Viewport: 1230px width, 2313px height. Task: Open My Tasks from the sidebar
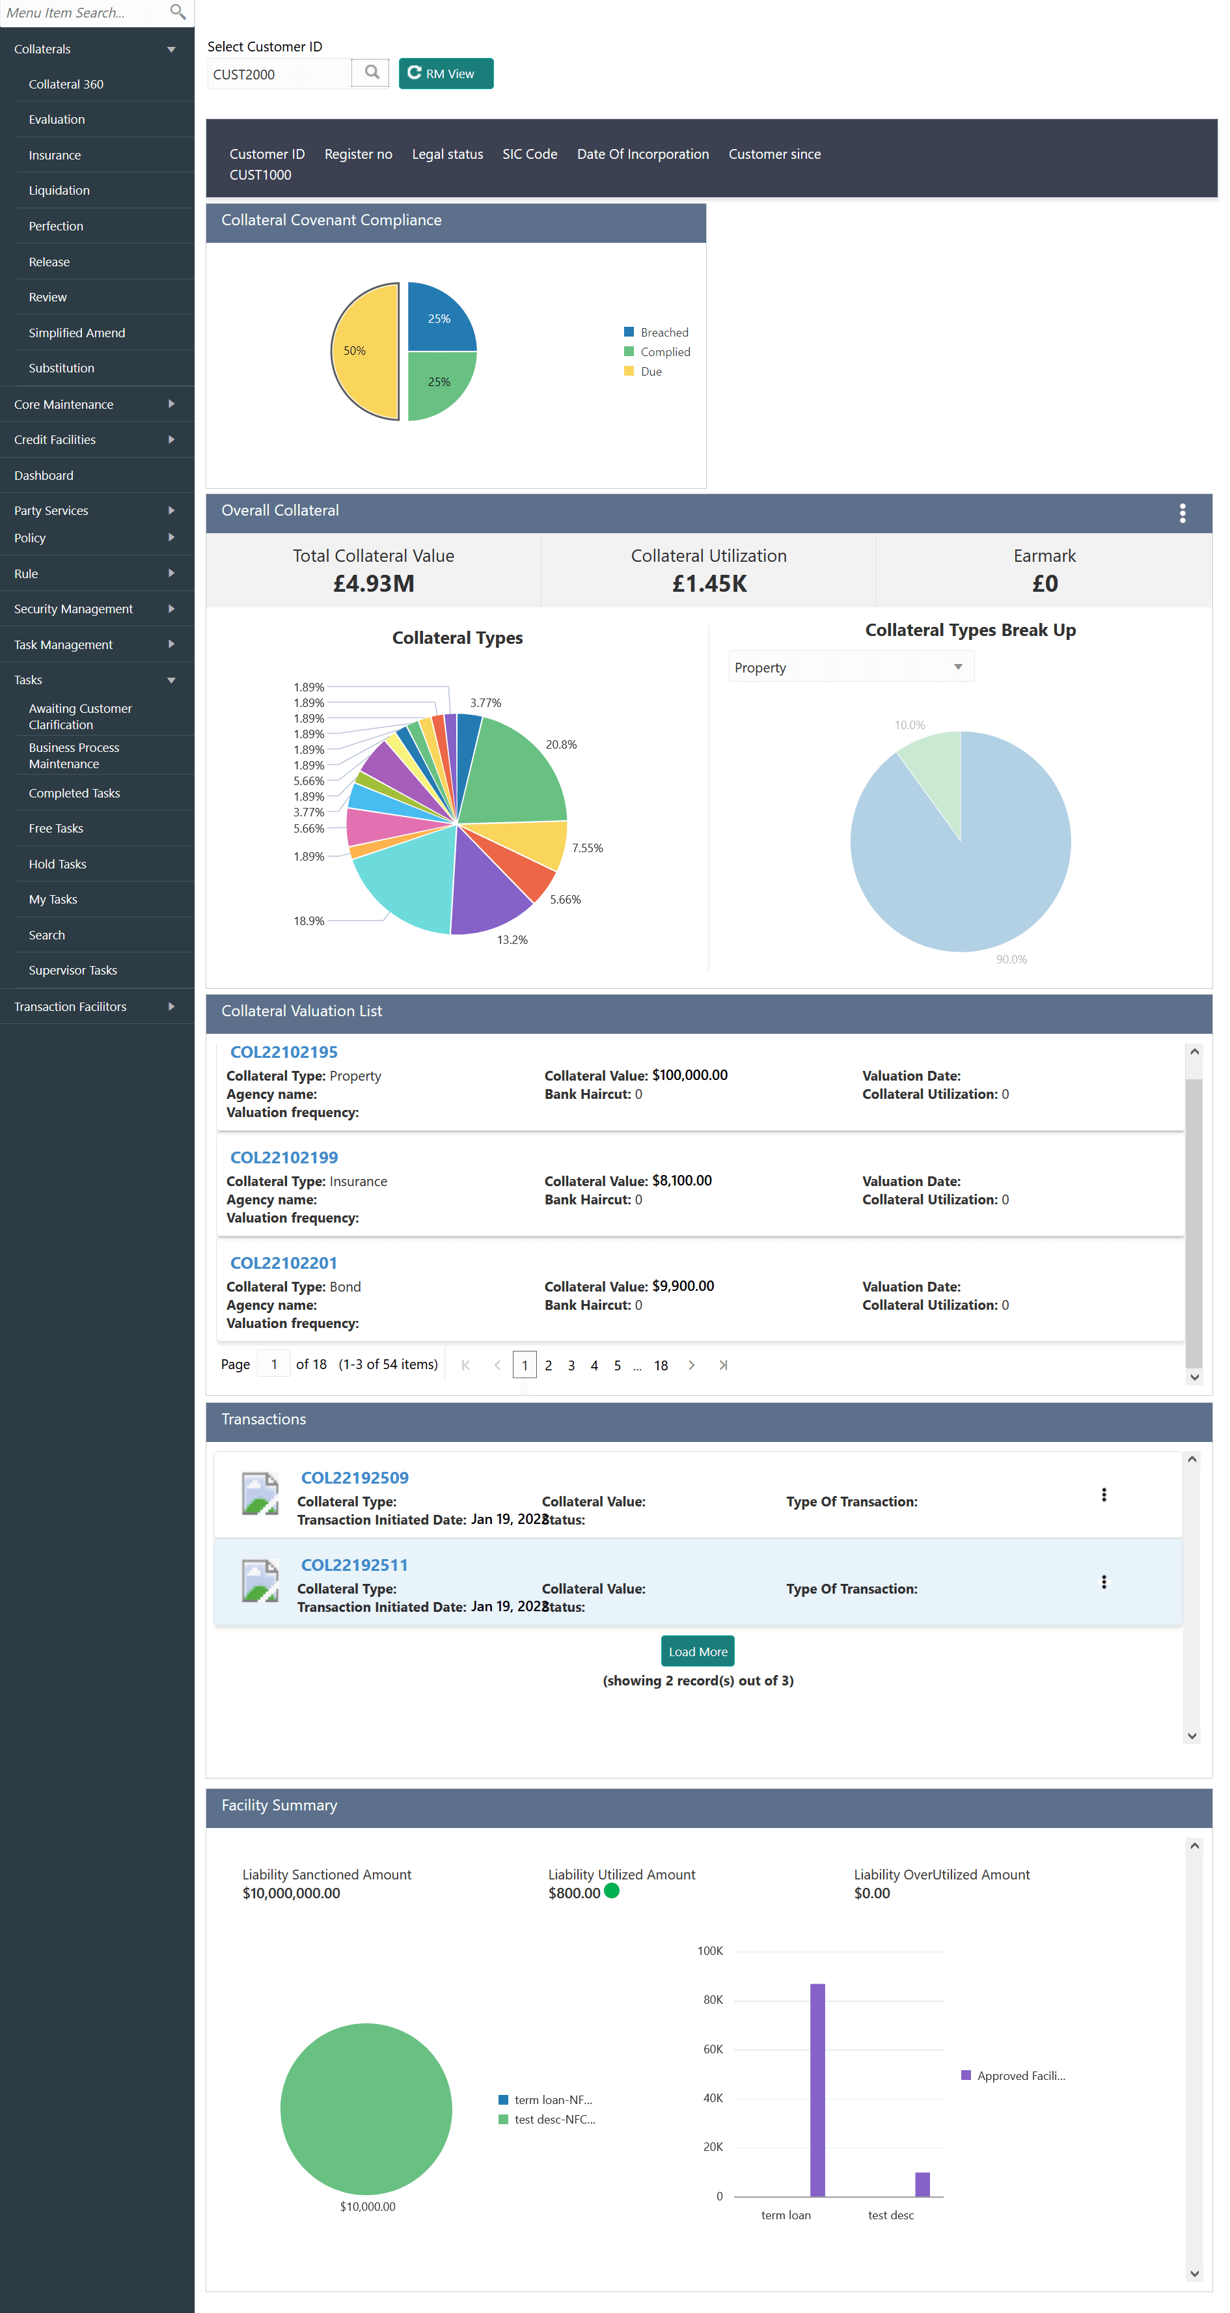(x=52, y=899)
